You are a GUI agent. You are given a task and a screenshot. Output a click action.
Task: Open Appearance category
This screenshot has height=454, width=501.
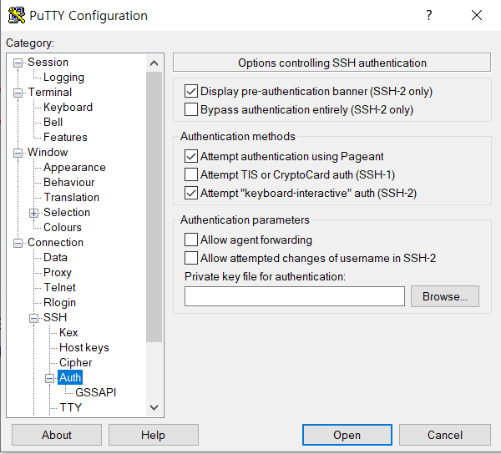[74, 167]
